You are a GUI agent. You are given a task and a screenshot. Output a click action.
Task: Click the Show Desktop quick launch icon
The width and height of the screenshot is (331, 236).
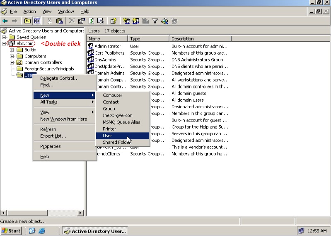32,231
